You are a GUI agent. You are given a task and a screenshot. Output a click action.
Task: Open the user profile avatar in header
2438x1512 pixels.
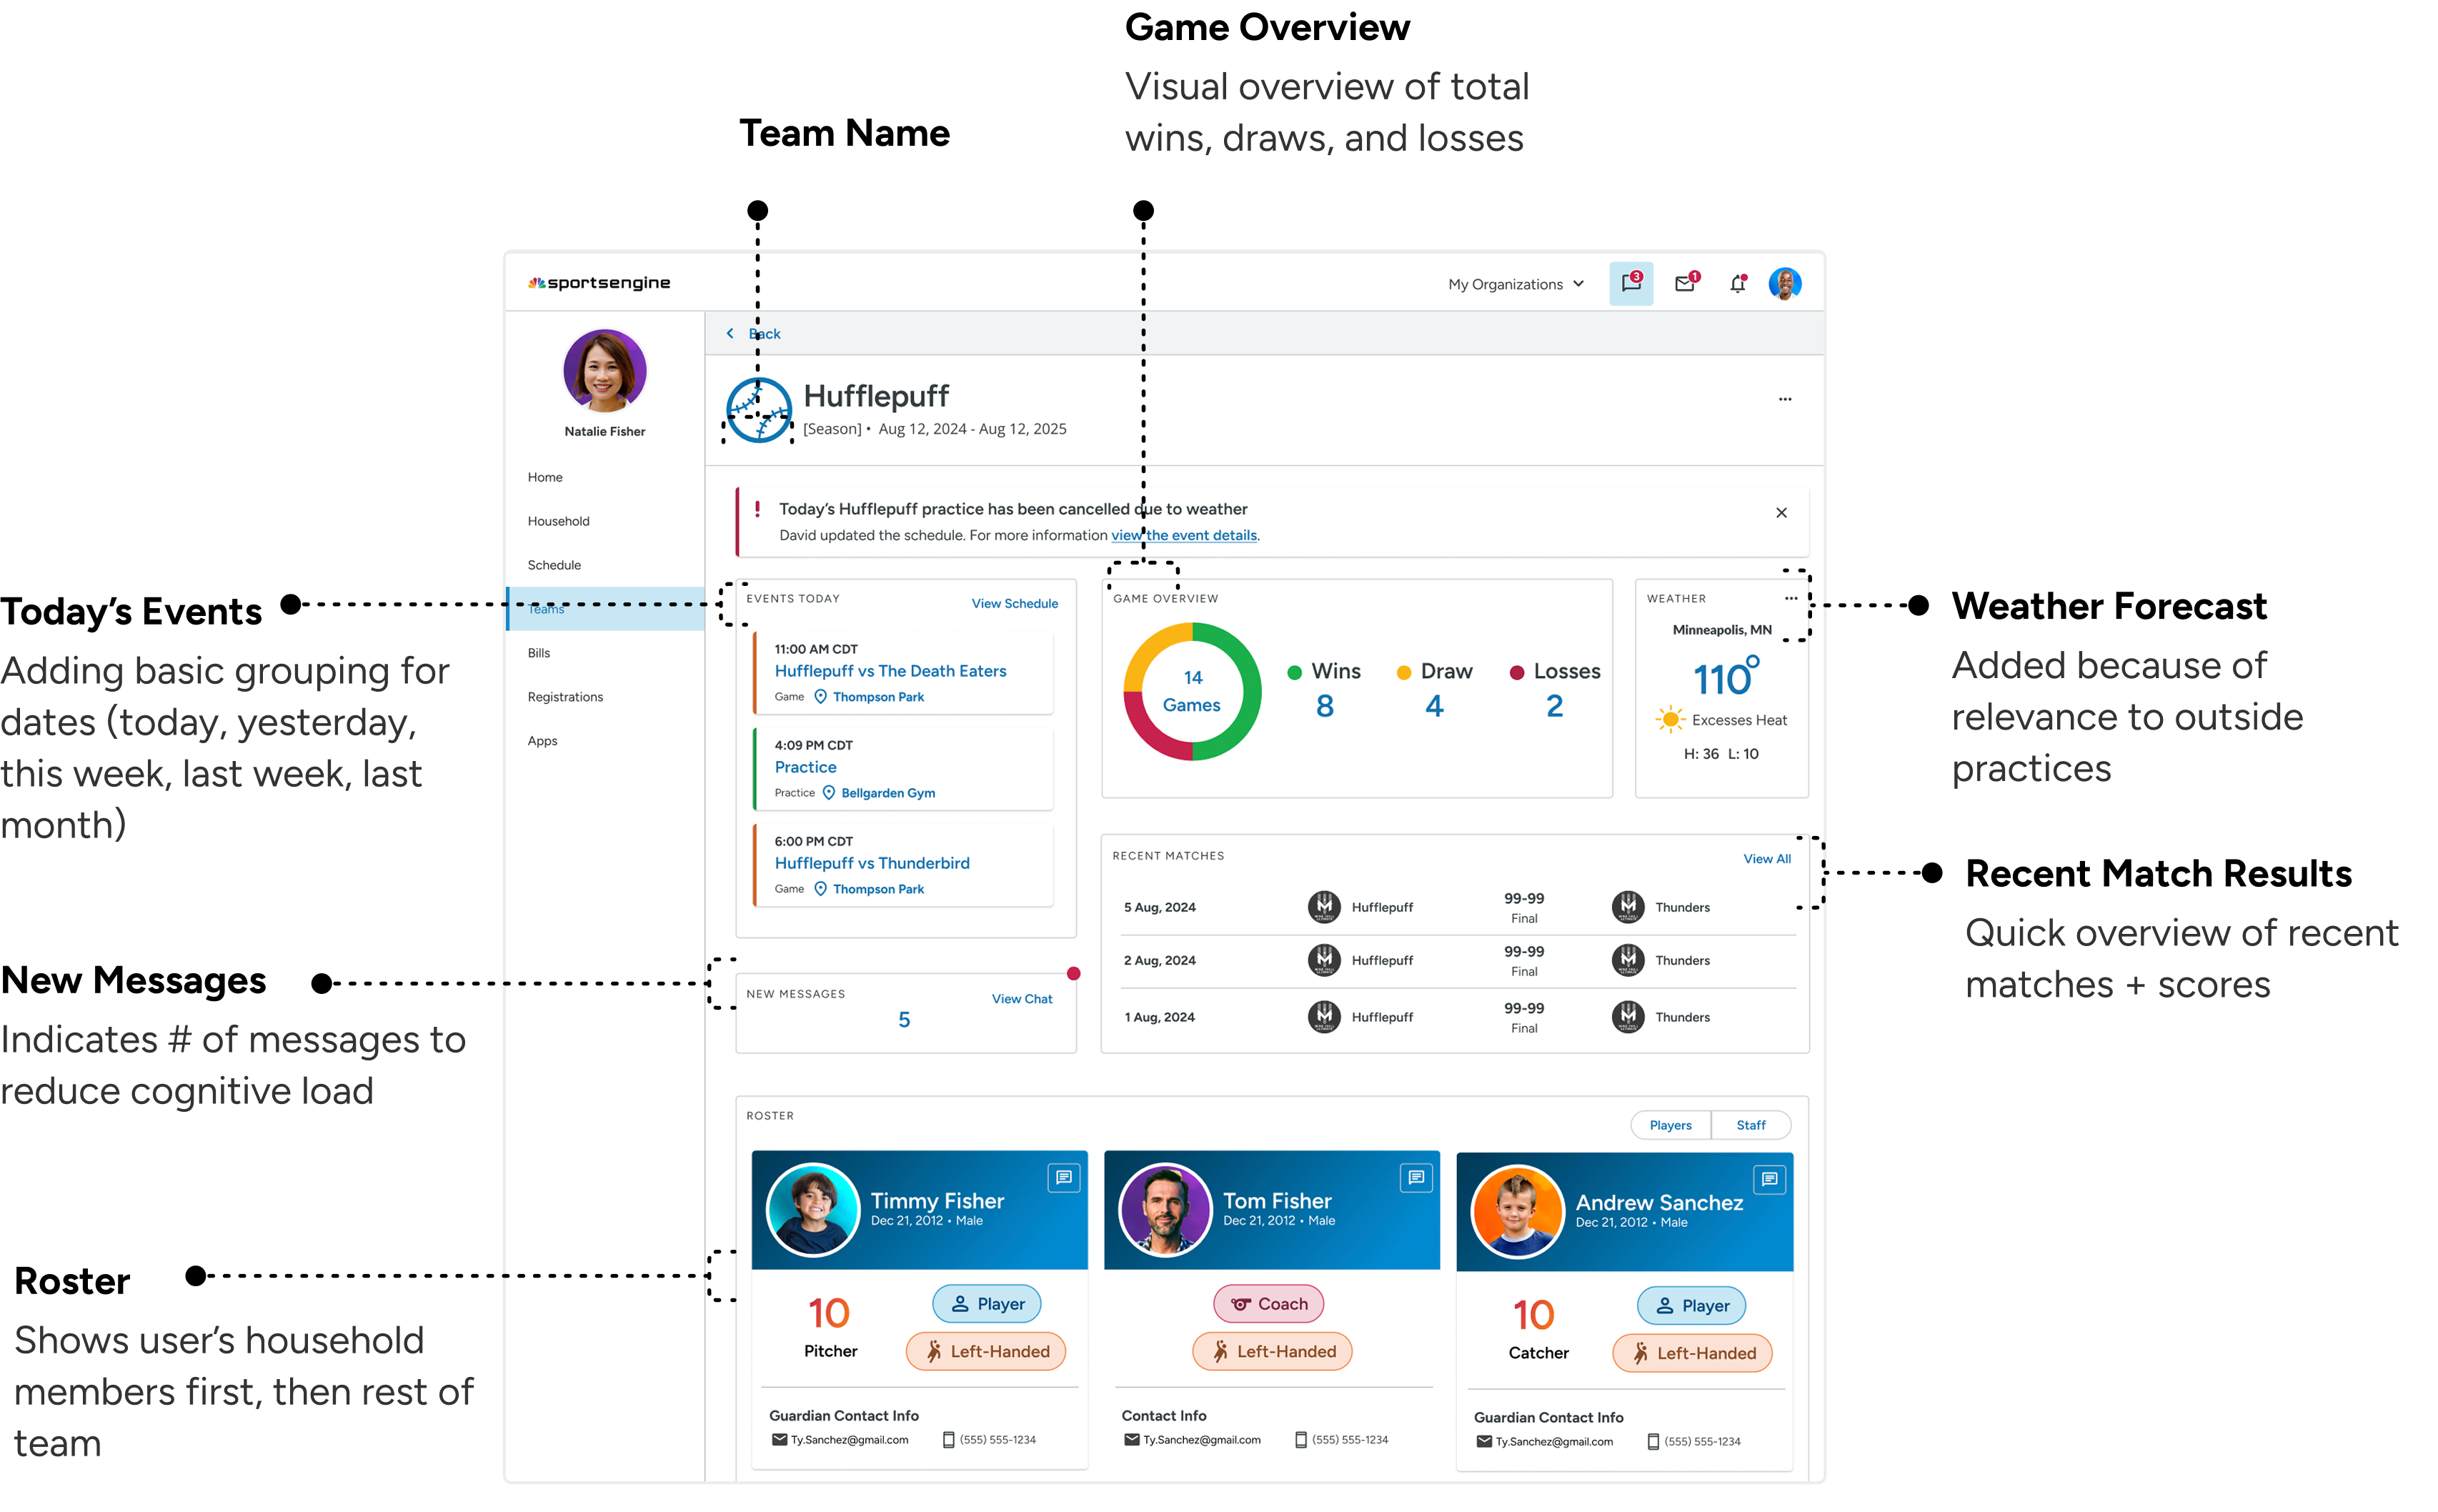tap(1784, 284)
